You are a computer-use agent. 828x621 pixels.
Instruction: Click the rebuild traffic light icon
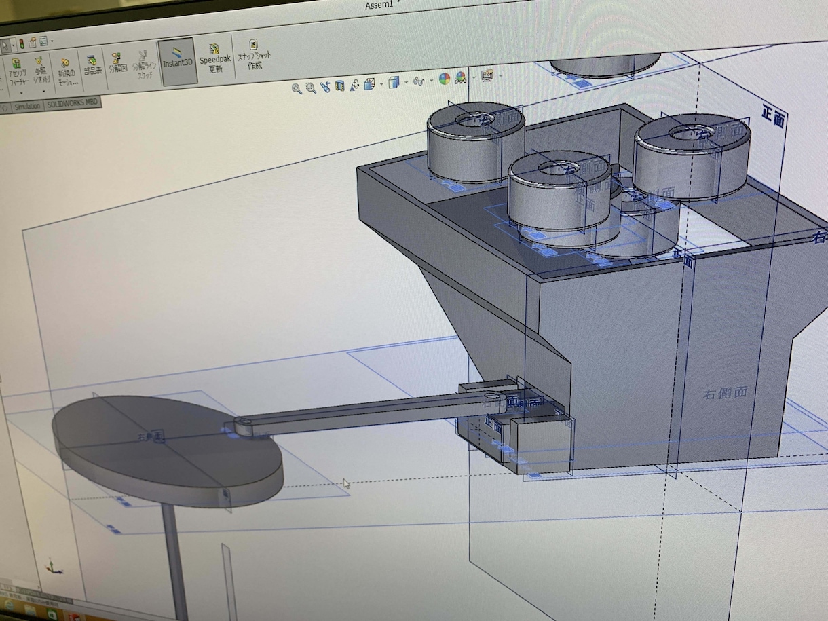[22, 44]
